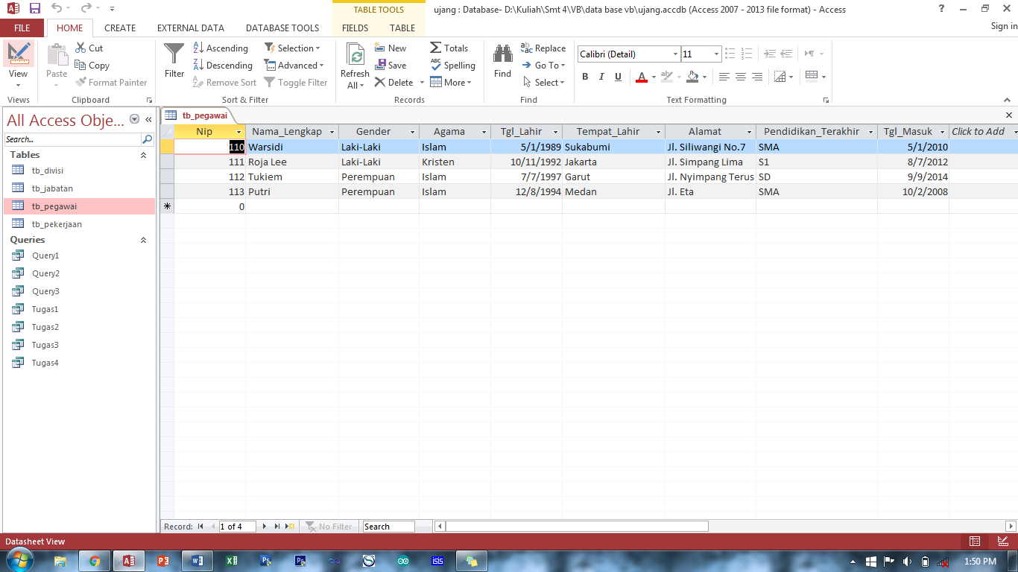Add new blank record via navigation bar
This screenshot has height=572, width=1018.
[x=289, y=527]
